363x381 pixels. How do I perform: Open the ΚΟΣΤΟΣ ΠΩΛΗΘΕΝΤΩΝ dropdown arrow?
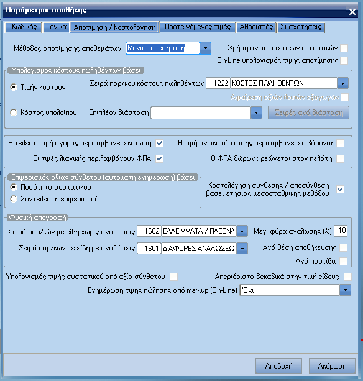pos(342,83)
